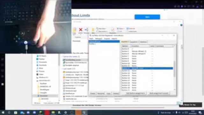Open the Windows Start menu
Viewport: 204px width, 115px height.
(x=3, y=112)
